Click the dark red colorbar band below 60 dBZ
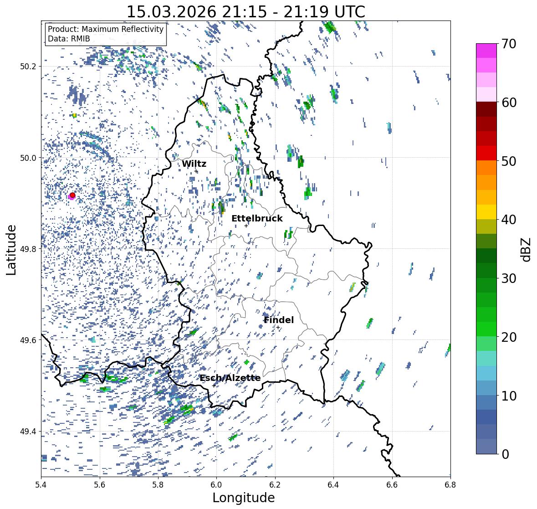 [x=486, y=109]
